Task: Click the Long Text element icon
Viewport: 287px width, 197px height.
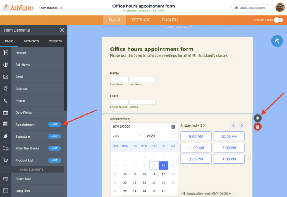Action: click(x=6, y=191)
